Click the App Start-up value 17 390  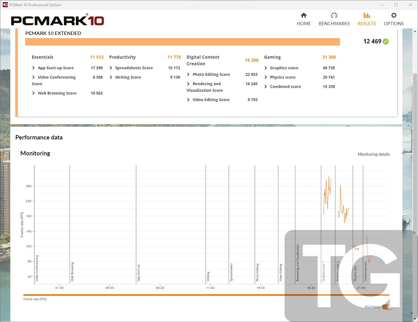[97, 68]
